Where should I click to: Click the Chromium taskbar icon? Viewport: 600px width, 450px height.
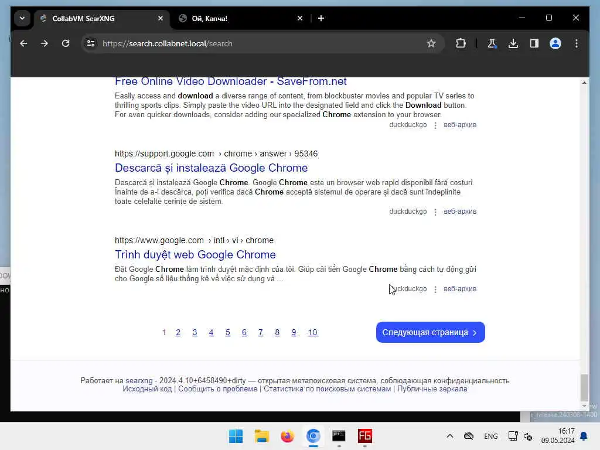(313, 436)
